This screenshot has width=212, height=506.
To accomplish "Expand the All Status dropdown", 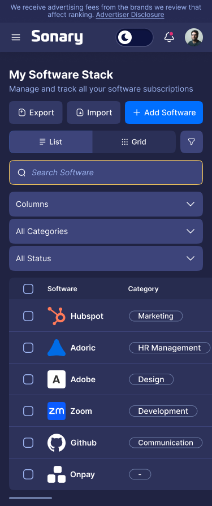I will pyautogui.click(x=106, y=258).
